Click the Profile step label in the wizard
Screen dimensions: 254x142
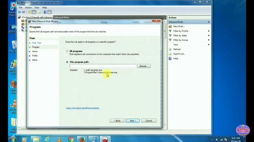(35, 56)
